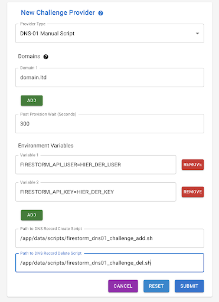219x302 pixels.
Task: Click the DNS Record Delete Script path field
Action: (110, 262)
